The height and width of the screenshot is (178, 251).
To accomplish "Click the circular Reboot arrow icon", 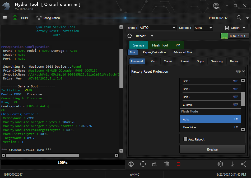I will pos(130,36).
